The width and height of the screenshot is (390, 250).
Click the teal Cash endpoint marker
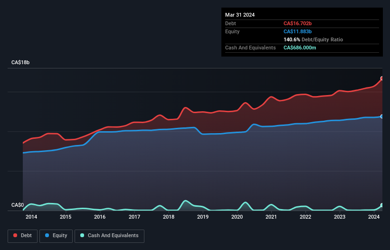tap(382, 205)
